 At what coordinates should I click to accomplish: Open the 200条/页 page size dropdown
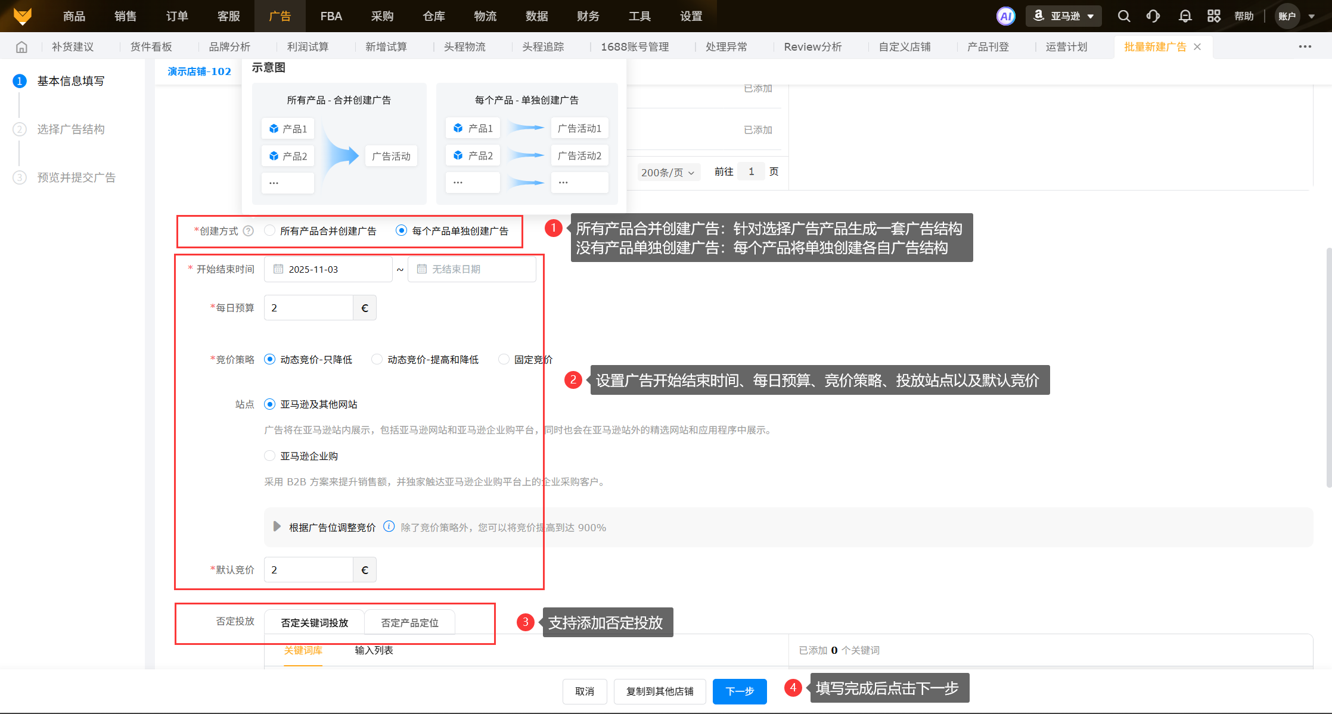click(x=667, y=172)
